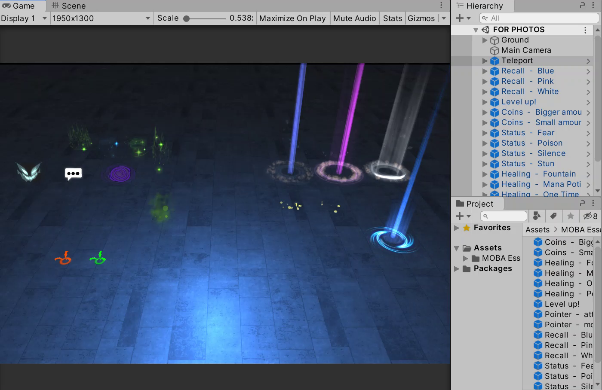Viewport: 602px width, 390px height.
Task: Open Game view three-dot options menu
Action: pyautogui.click(x=441, y=5)
